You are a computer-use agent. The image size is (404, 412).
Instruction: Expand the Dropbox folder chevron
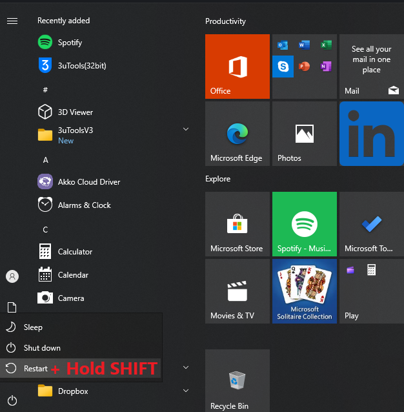point(186,391)
